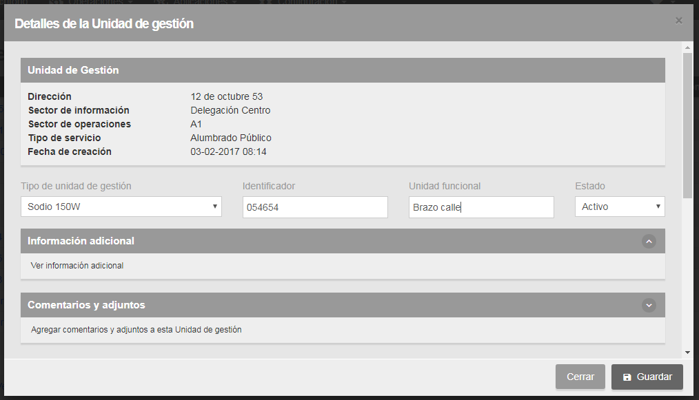
Task: Click Agregar comentarios y adjuntos text
Action: tap(136, 330)
